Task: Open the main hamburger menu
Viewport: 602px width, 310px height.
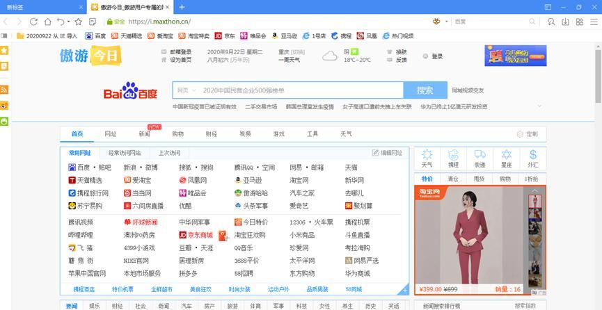Action: (594, 22)
